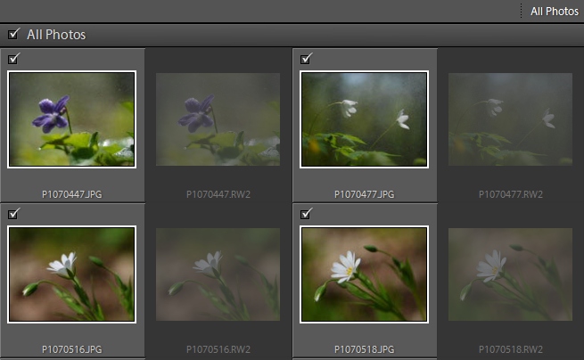Click the P1070516.JPG filename label
The height and width of the screenshot is (360, 584).
(72, 348)
